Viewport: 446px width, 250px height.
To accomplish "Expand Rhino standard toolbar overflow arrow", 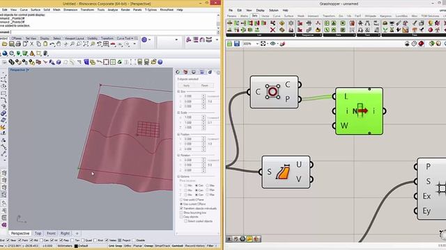I will tap(134, 44).
